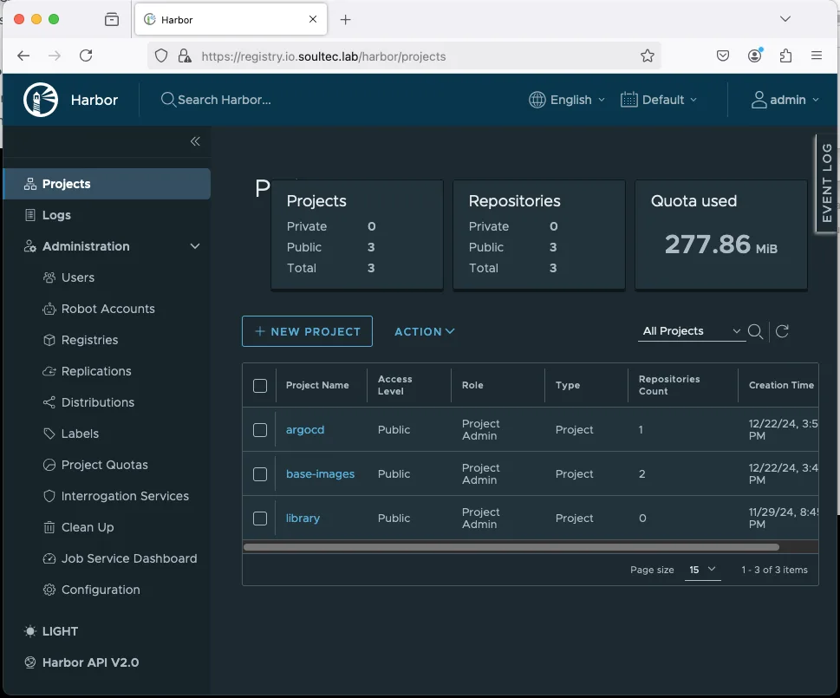840x698 pixels.
Task: Expand the ACTION dropdown
Action: (424, 331)
